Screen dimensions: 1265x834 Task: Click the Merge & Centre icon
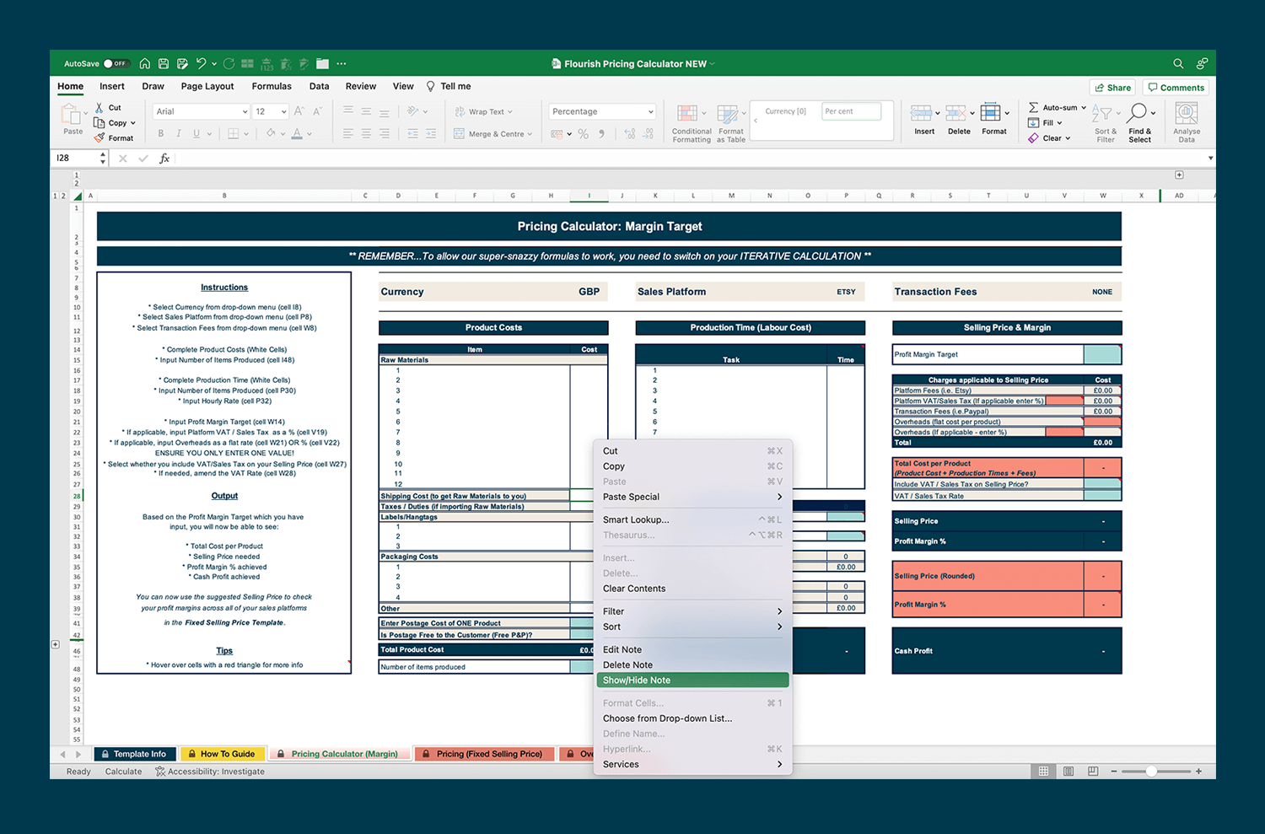(x=492, y=133)
